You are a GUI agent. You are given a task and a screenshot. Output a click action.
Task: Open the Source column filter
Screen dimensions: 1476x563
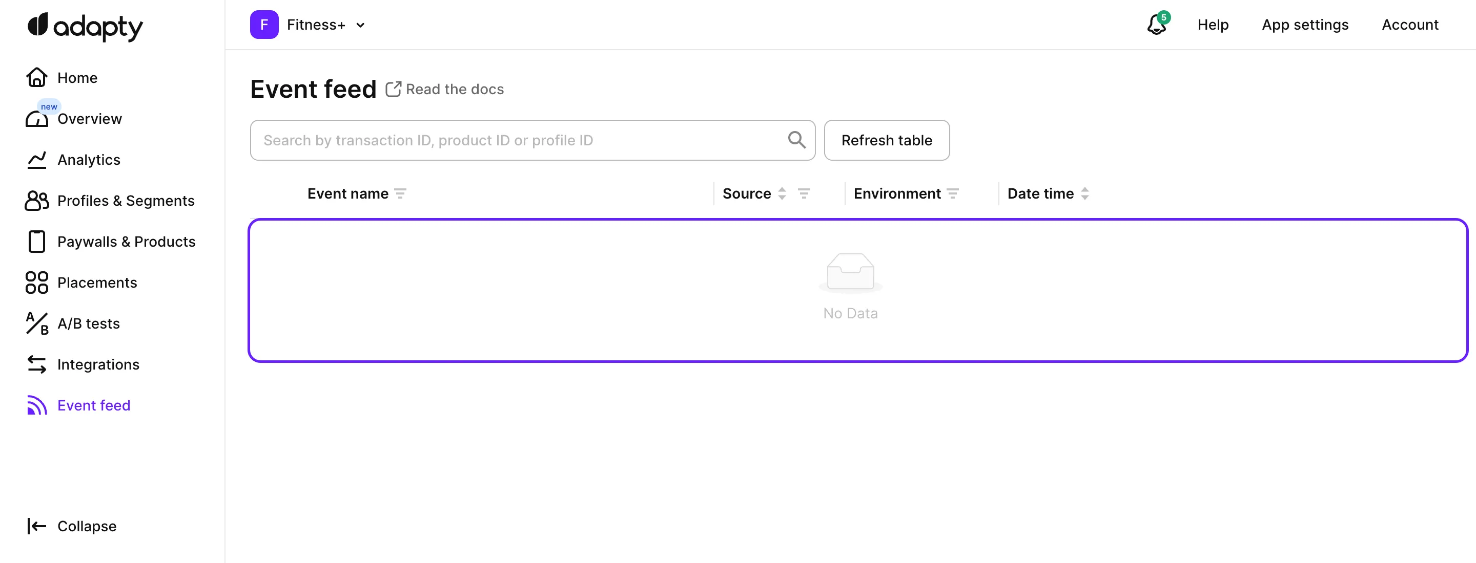tap(803, 194)
